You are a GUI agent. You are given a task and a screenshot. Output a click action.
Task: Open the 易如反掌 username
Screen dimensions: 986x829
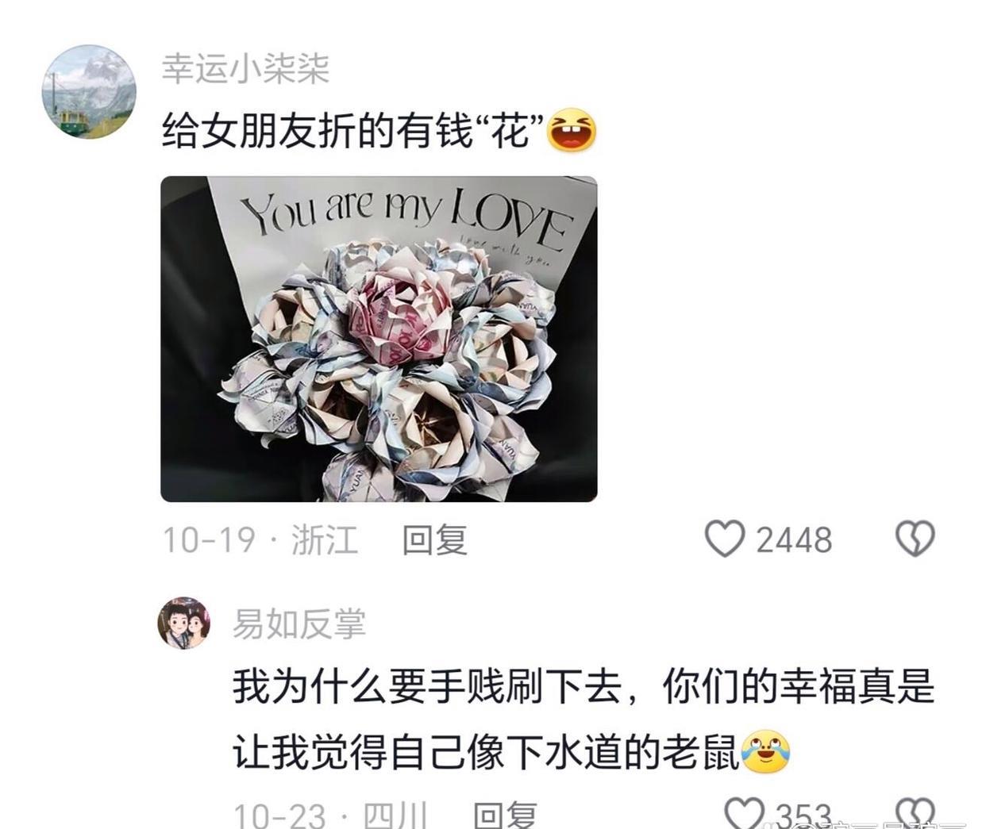299,624
